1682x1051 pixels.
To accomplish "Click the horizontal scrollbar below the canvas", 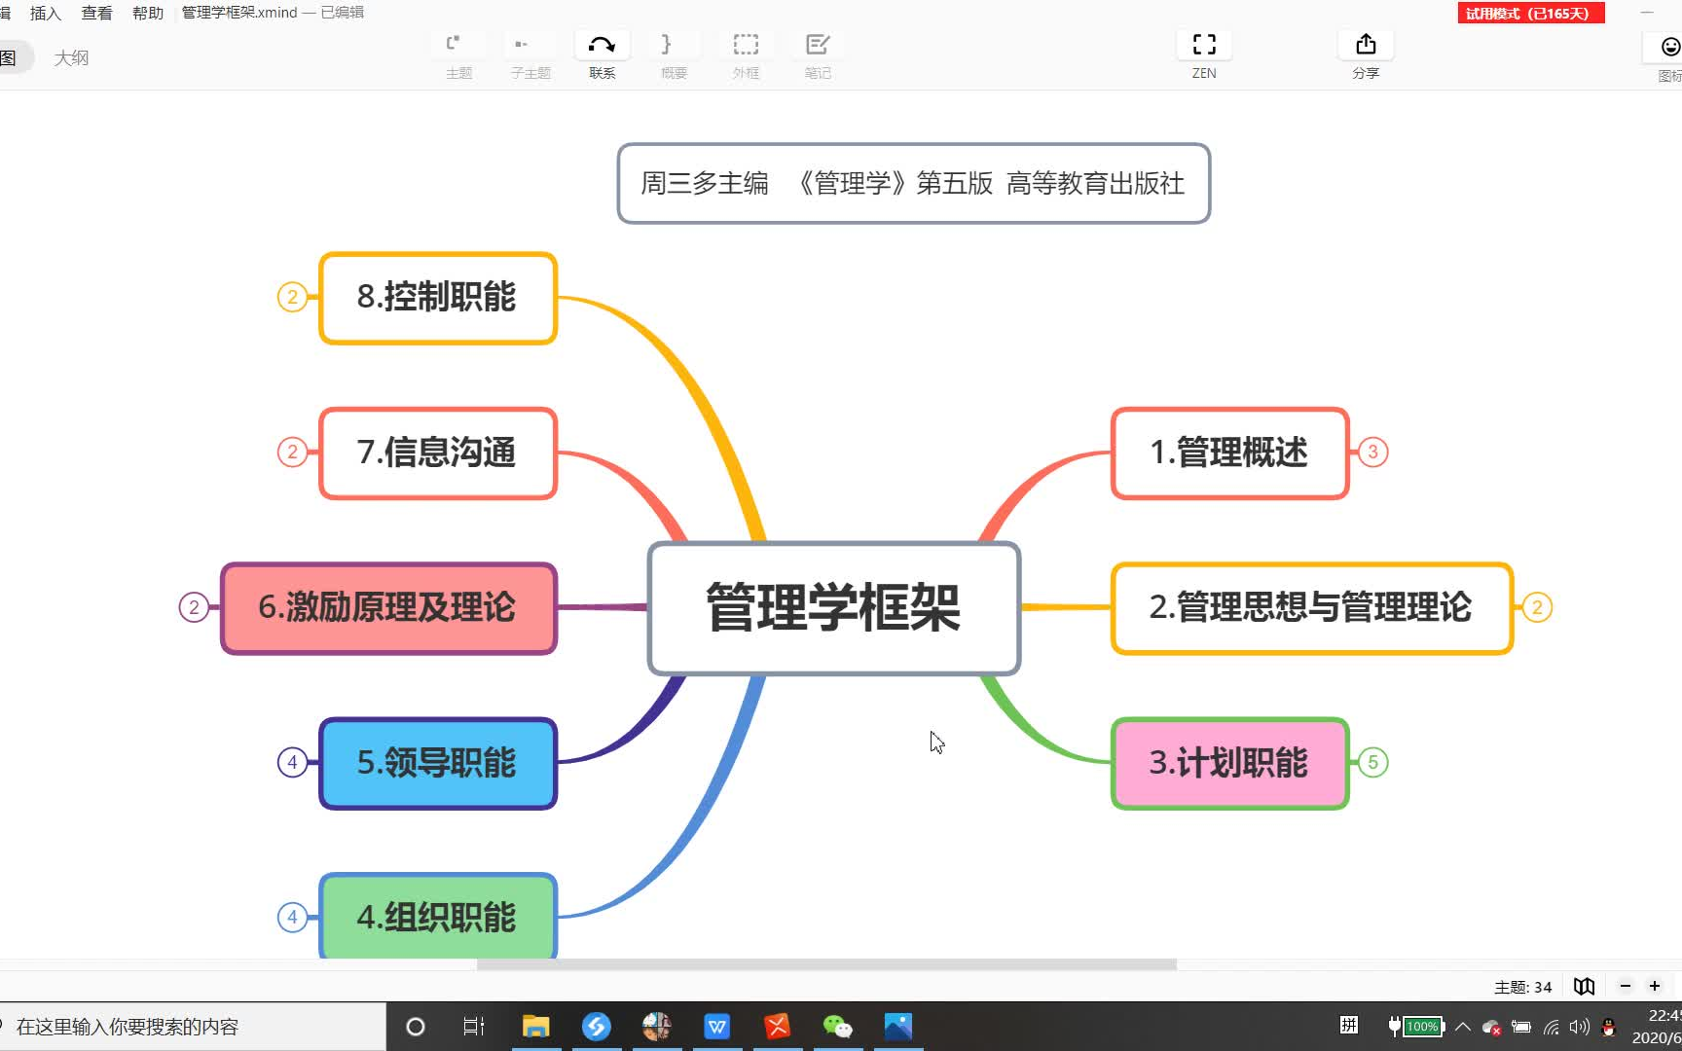I will pyautogui.click(x=826, y=964).
